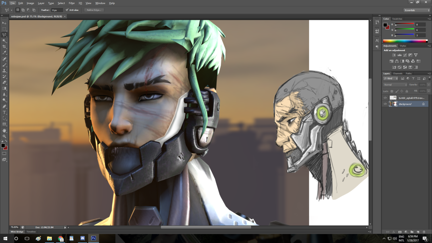Open the Timeline tab
The width and height of the screenshot is (432, 243).
pos(31,232)
